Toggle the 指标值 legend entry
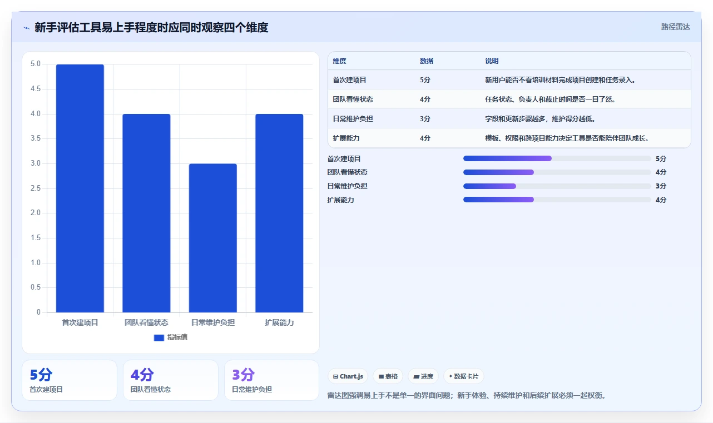 tap(171, 337)
